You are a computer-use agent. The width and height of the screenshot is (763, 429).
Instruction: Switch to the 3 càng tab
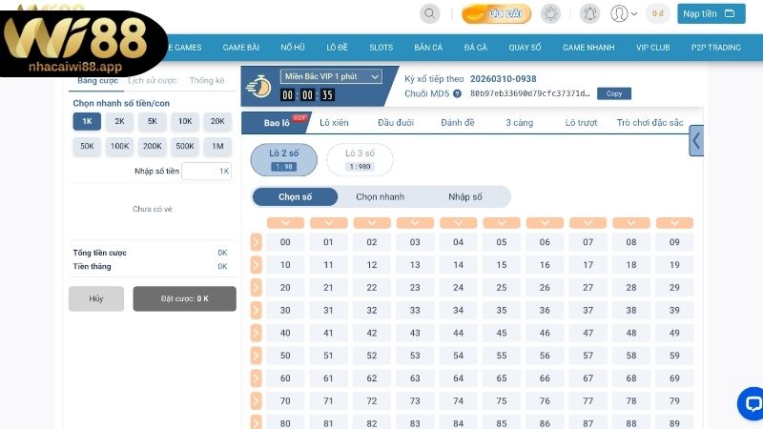coord(519,123)
